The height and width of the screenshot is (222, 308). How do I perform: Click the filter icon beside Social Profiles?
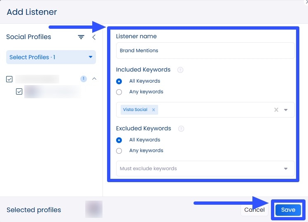click(x=81, y=37)
